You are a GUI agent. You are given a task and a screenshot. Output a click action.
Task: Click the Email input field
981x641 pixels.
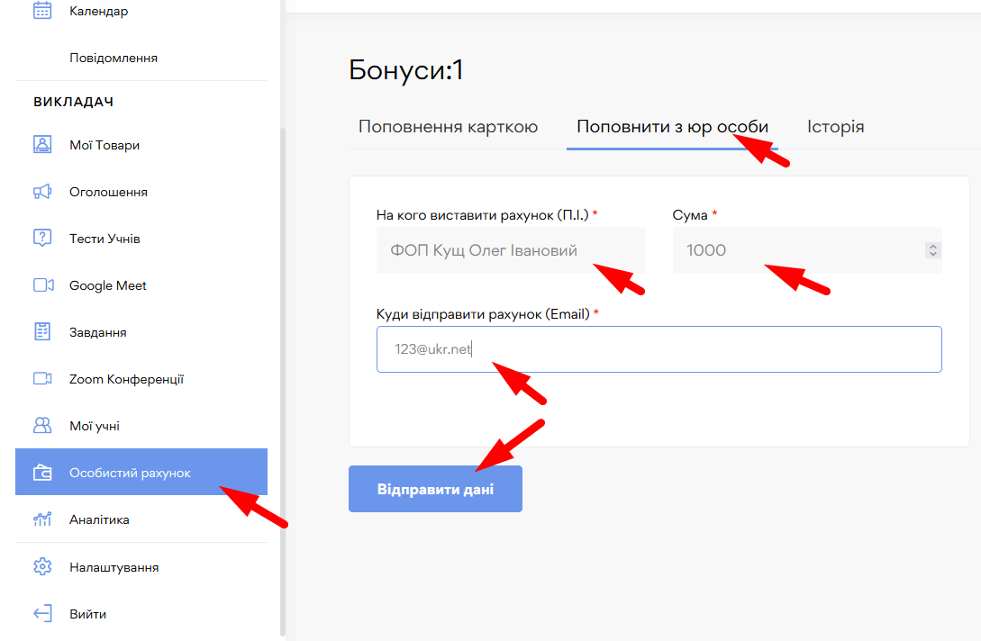(659, 349)
